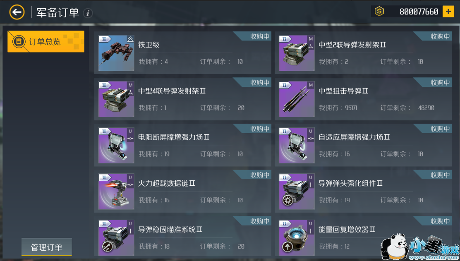Select 中型2联导弹发射架Ⅱ item icon
Image resolution: width=460 pixels, height=261 pixels.
pyautogui.click(x=297, y=53)
